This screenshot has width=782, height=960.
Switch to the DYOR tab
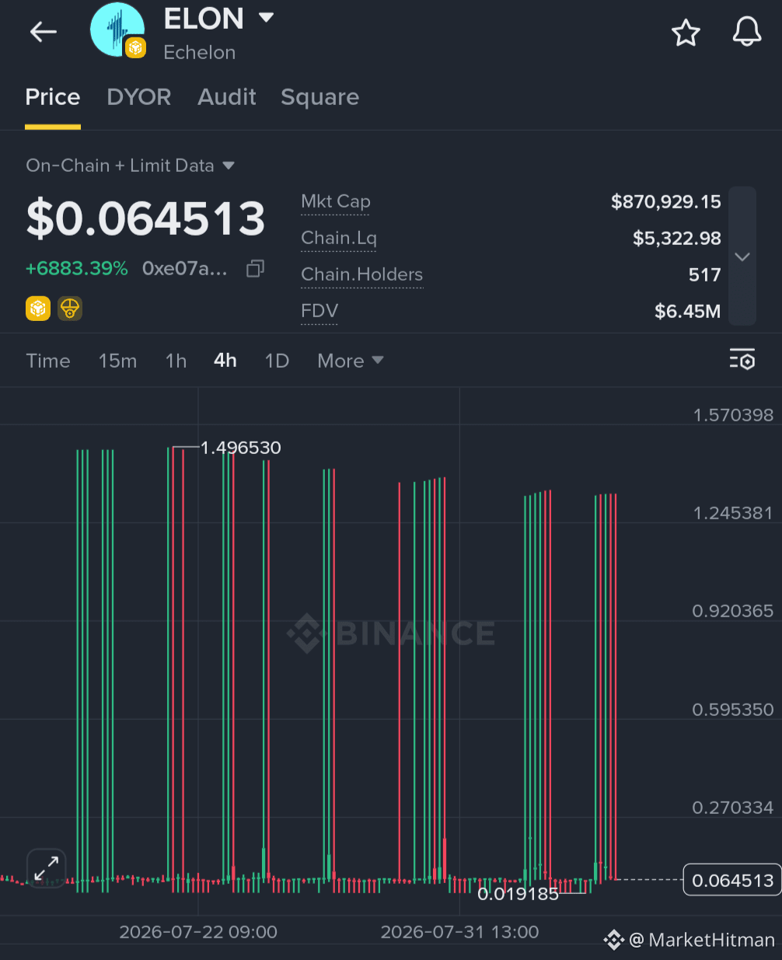pos(139,97)
